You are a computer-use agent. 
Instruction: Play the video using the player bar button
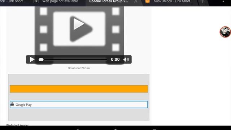(x=32, y=60)
